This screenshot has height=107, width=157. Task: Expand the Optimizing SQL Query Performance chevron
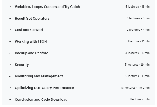pyautogui.click(x=10, y=88)
